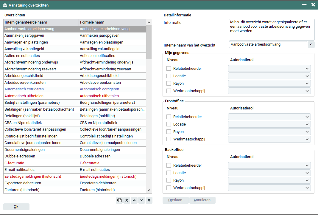Click the briefcase icon in the title bar
This screenshot has width=318, height=215.
pos(5,5)
